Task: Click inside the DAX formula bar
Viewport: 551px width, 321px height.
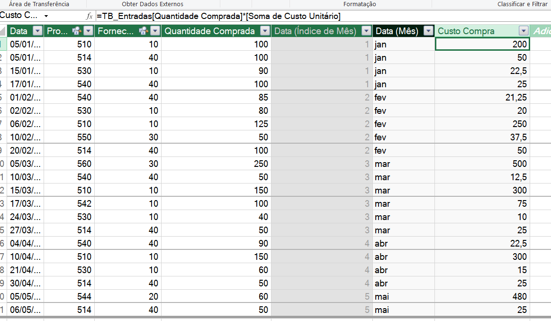Action: tap(323, 16)
